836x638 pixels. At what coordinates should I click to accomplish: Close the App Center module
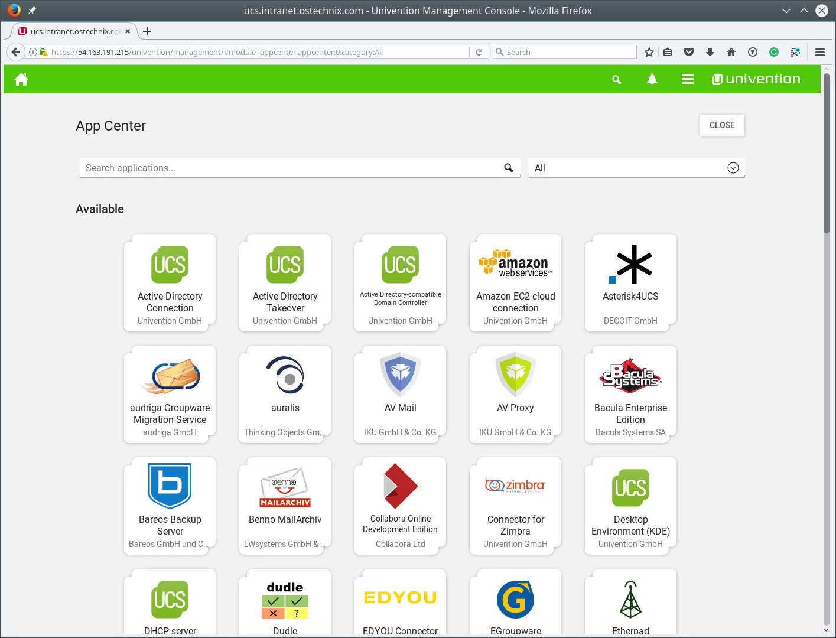coord(722,125)
